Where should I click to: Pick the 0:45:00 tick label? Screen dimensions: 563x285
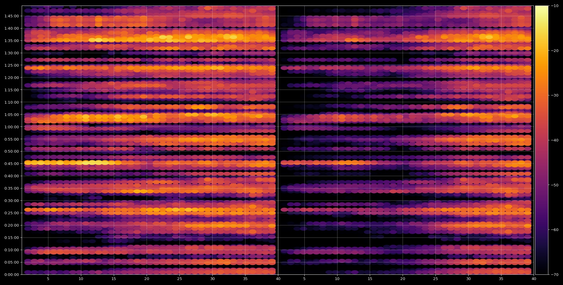pos(11,164)
